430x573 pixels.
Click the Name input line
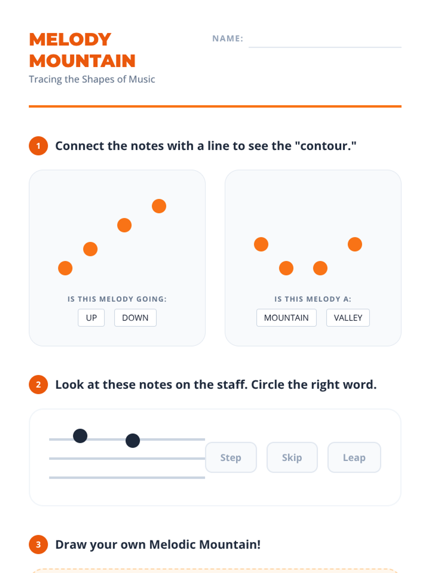325,40
